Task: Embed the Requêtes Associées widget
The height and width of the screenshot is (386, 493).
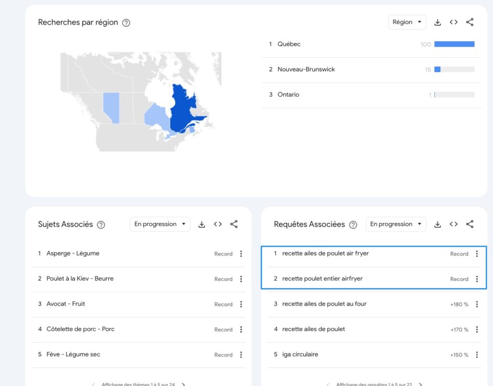Action: [454, 224]
